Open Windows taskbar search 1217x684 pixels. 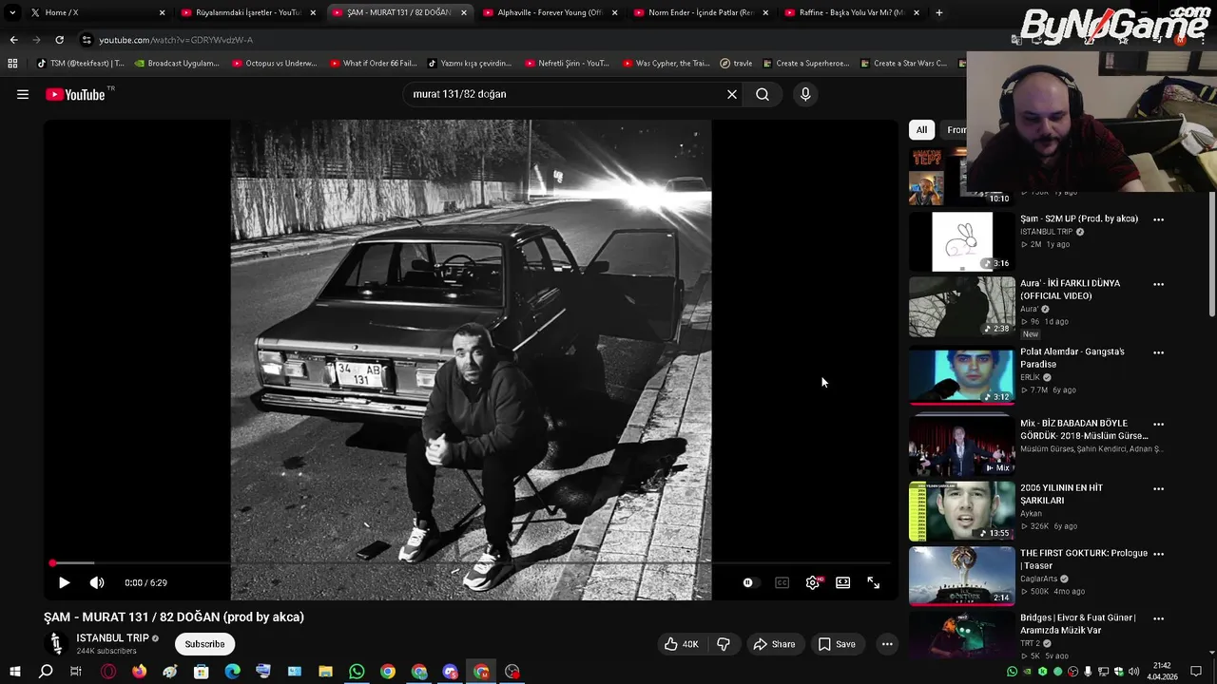45,672
